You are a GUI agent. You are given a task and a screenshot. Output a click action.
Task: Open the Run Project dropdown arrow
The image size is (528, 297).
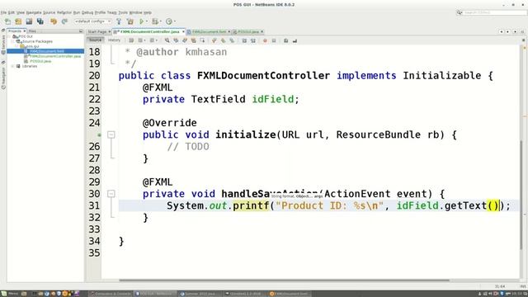(x=147, y=21)
